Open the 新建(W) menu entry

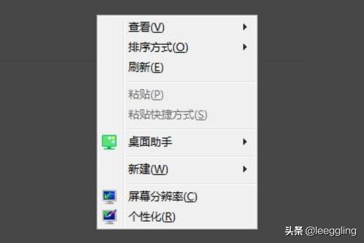148,169
